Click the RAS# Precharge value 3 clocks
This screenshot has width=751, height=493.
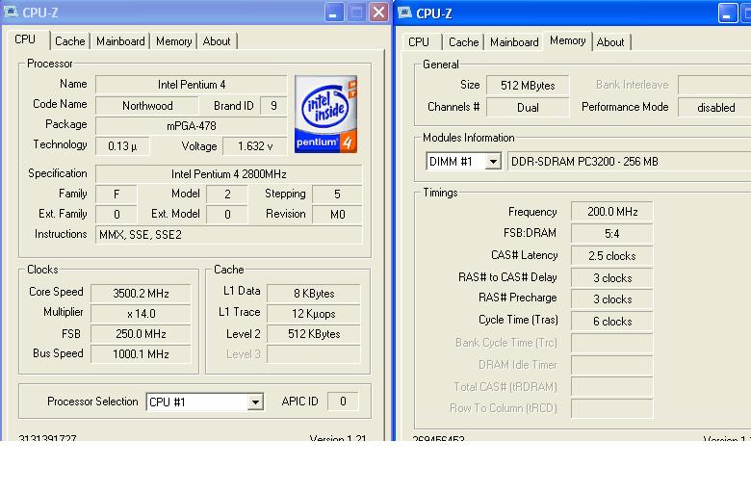pyautogui.click(x=612, y=299)
